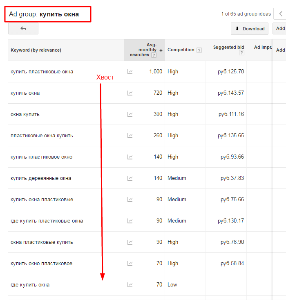Sort table by Competition column header

pyautogui.click(x=181, y=50)
